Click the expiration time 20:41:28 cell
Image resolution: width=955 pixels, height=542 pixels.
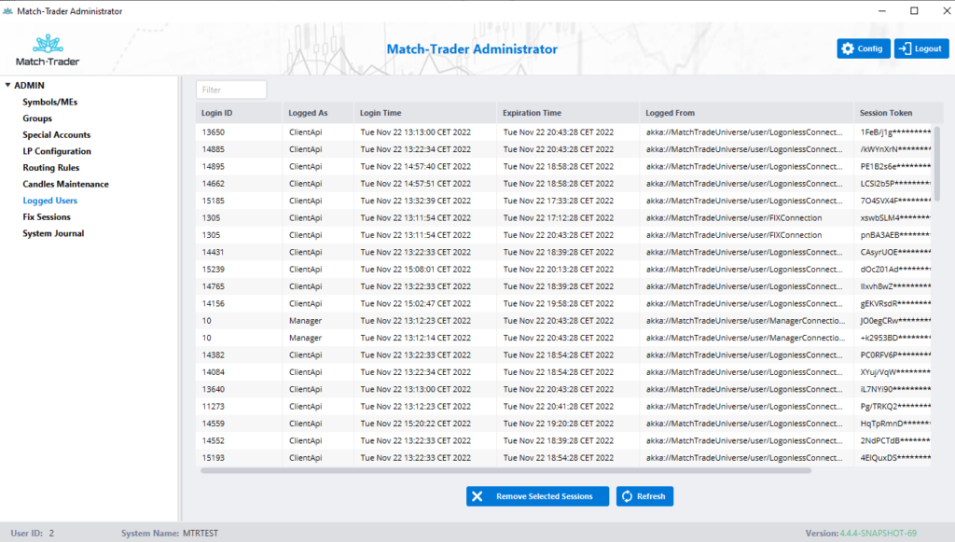click(559, 406)
